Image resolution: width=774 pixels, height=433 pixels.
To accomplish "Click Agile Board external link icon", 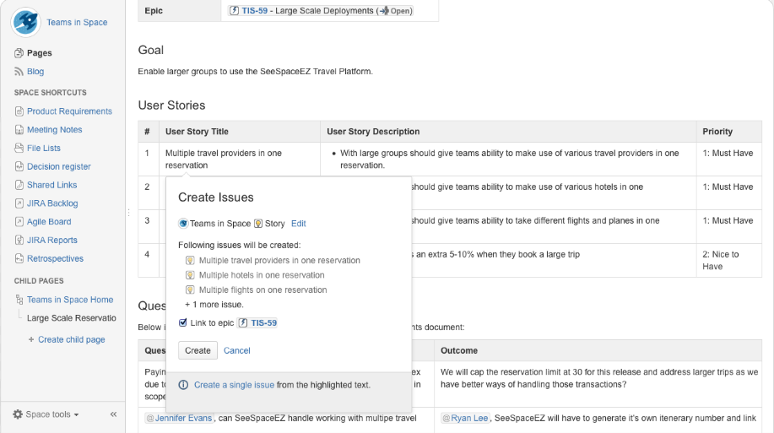I will coord(19,222).
